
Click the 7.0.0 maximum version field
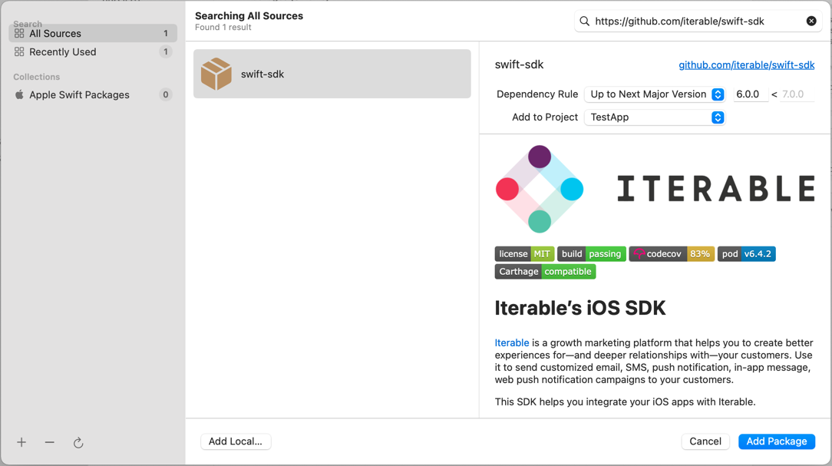click(797, 94)
